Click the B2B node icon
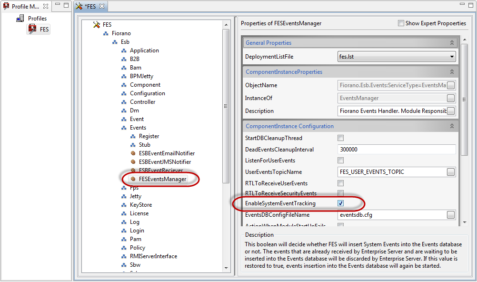This screenshot has height=282, width=477. 124,59
